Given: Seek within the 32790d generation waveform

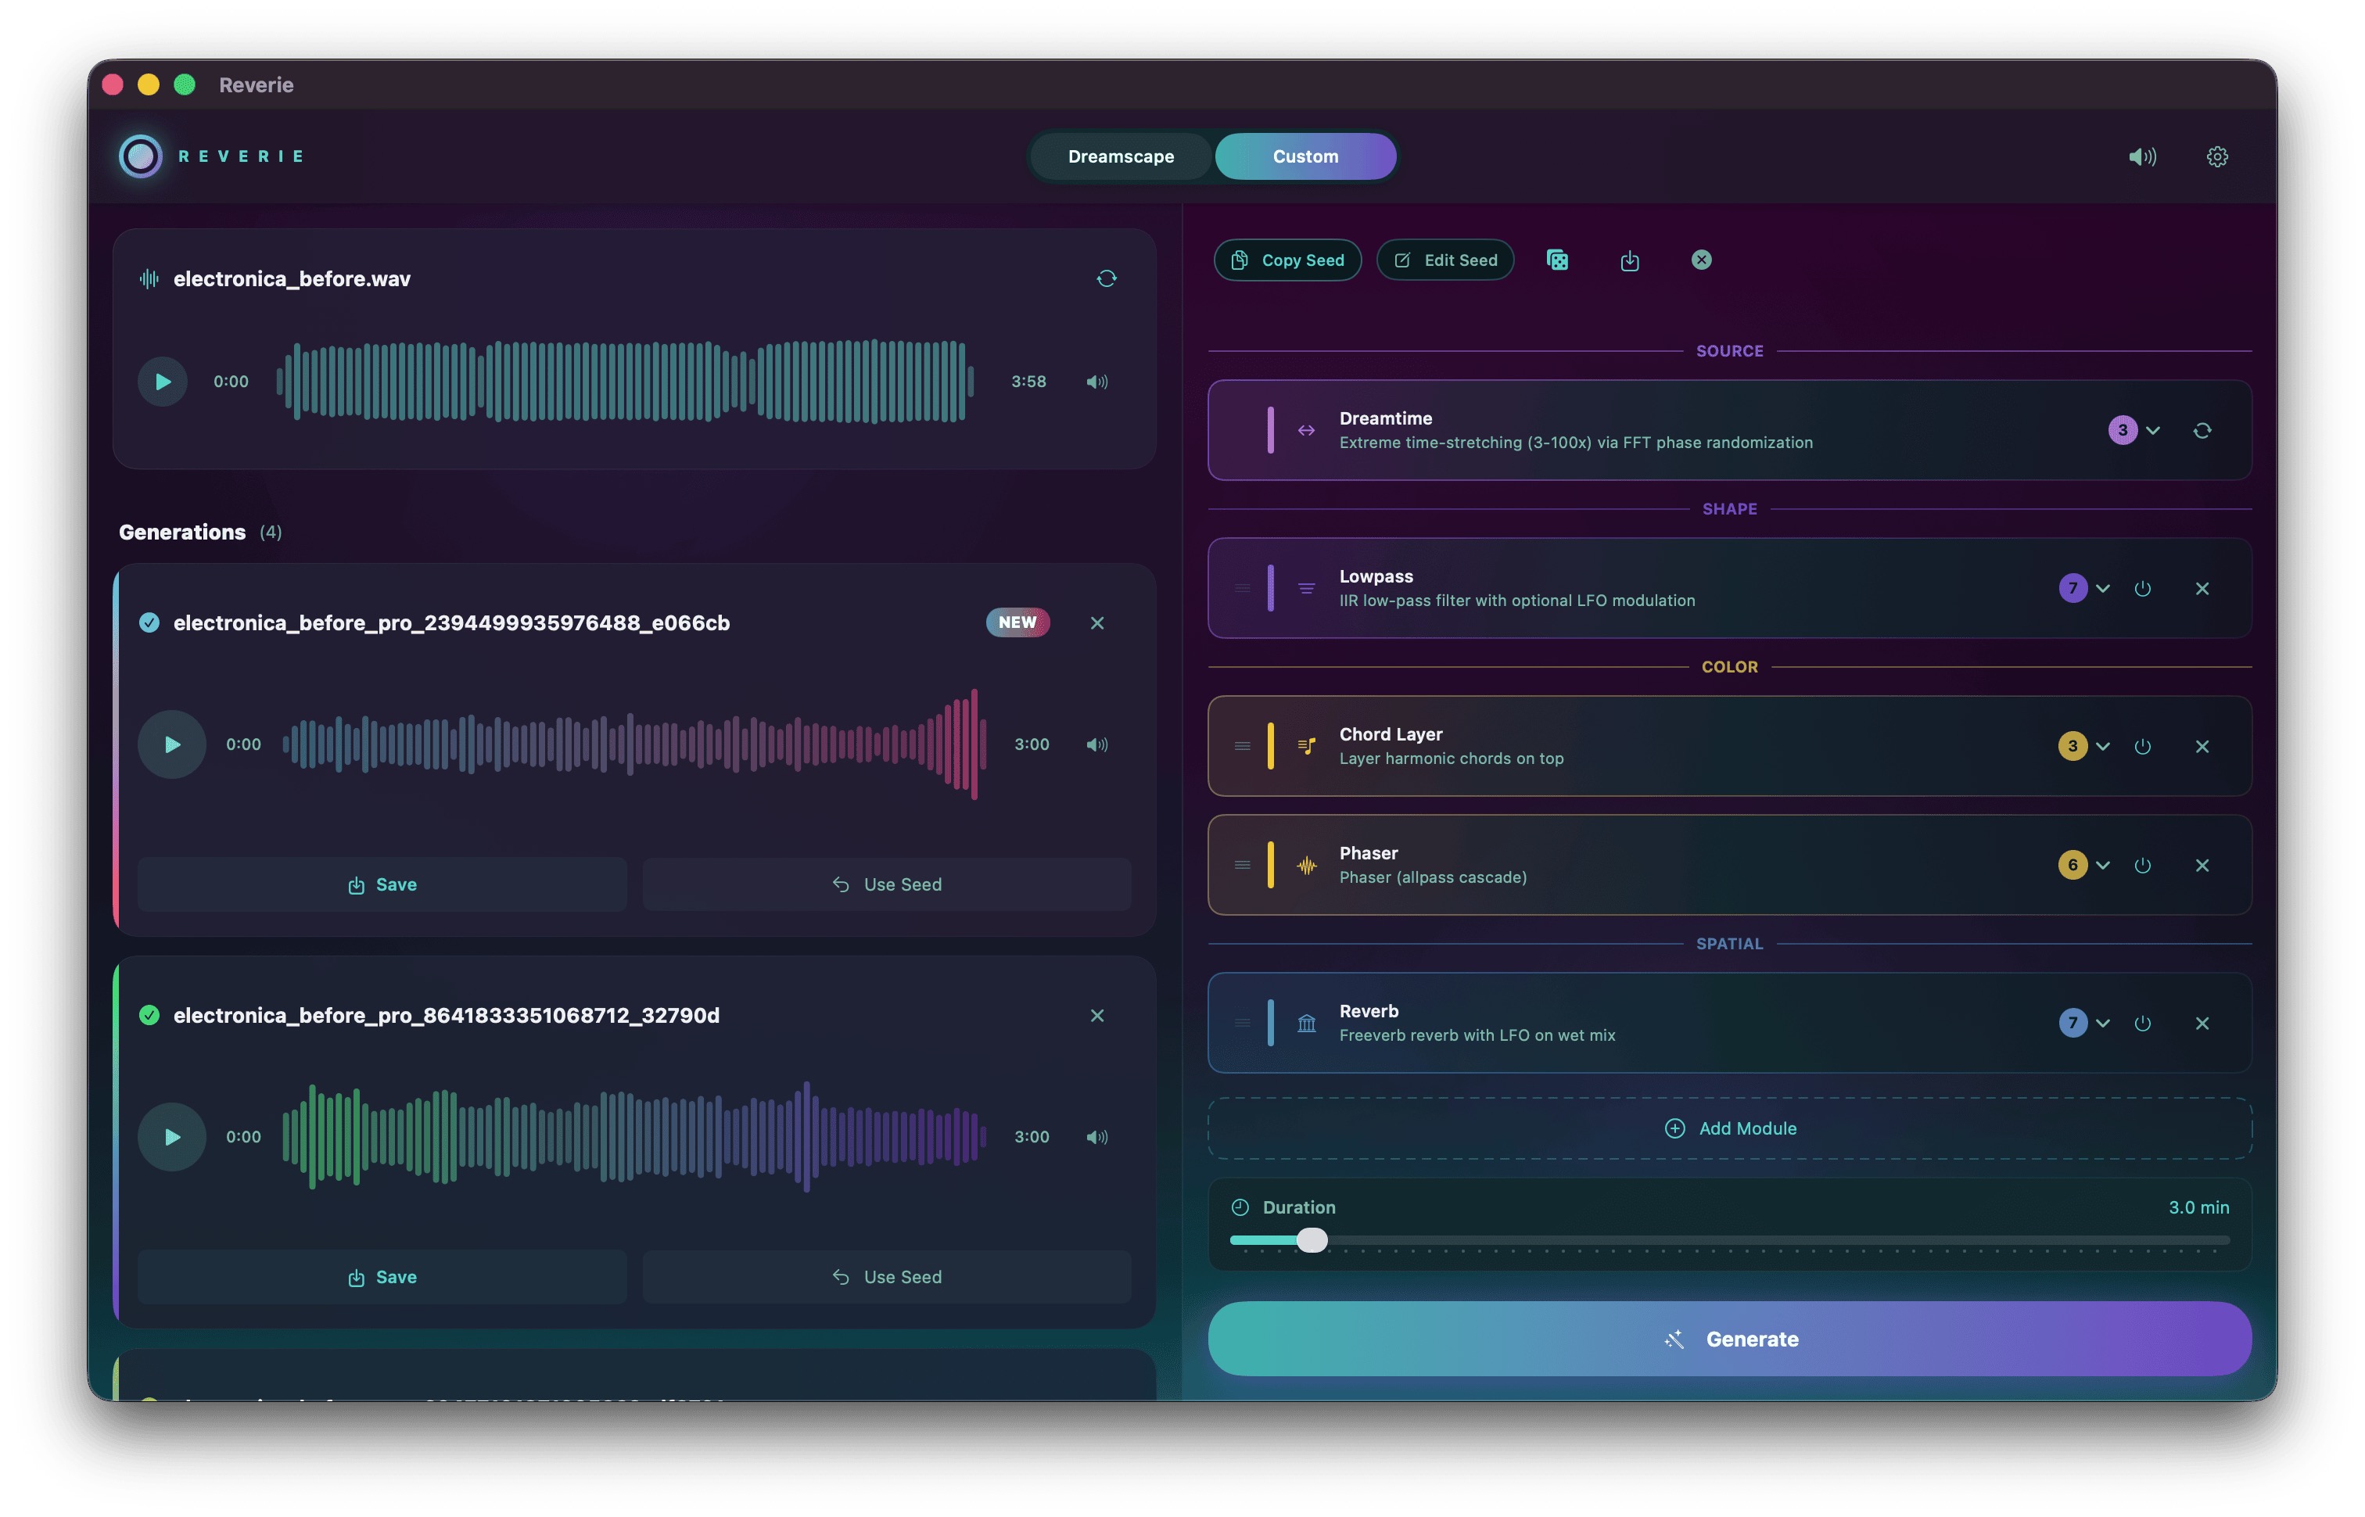Looking at the screenshot, I should [634, 1137].
